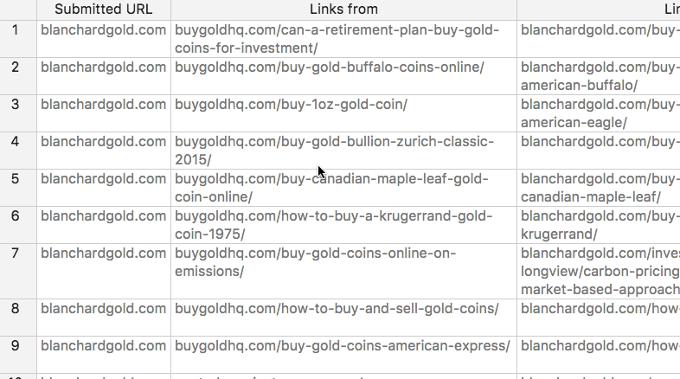Click the longview/carbon-pricing cell in row 7

pos(599,271)
